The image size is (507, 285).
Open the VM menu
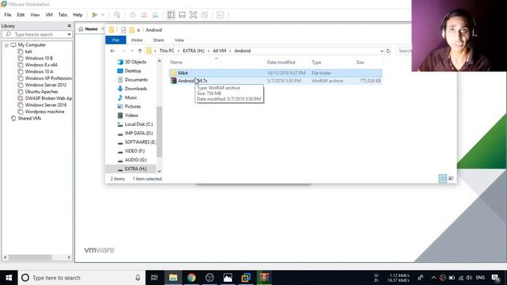(x=49, y=15)
